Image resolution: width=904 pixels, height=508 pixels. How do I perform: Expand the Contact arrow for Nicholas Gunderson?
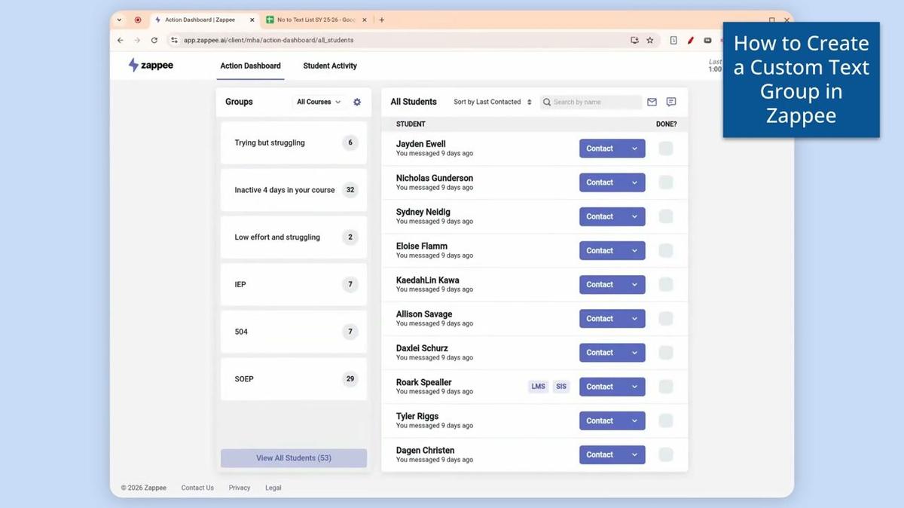point(634,182)
